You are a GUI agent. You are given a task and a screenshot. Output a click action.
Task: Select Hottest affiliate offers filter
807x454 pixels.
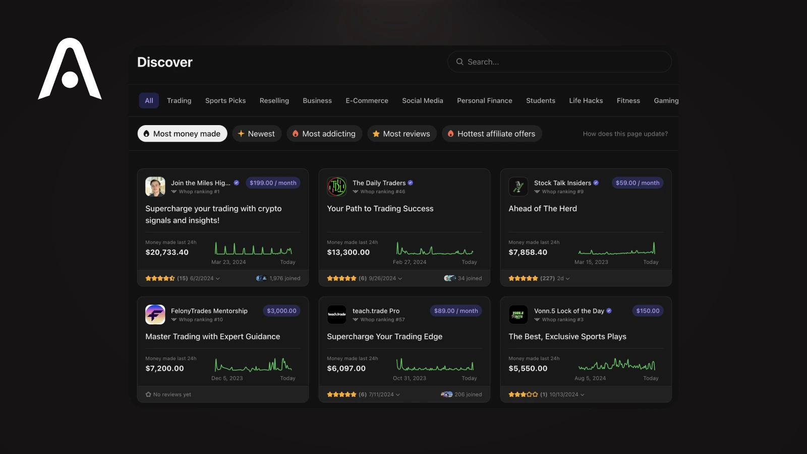492,134
